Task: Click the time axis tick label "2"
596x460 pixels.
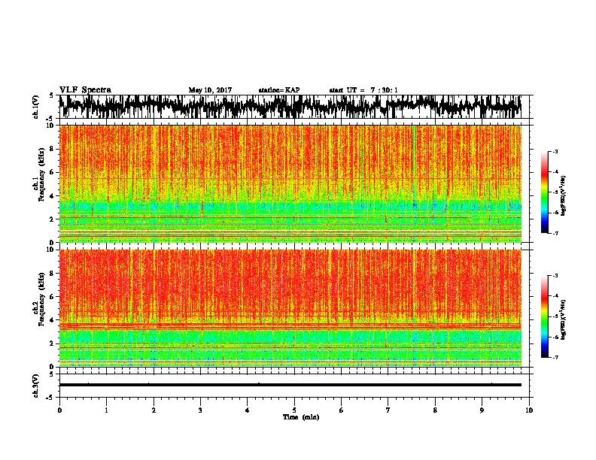Action: [x=154, y=410]
